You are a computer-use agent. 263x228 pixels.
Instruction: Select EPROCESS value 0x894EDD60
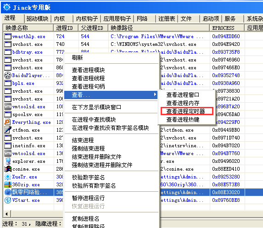[x=226, y=36]
